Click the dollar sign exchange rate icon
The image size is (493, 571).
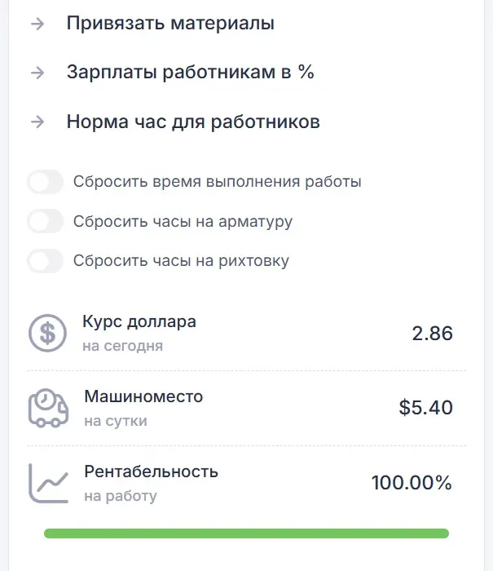[48, 333]
